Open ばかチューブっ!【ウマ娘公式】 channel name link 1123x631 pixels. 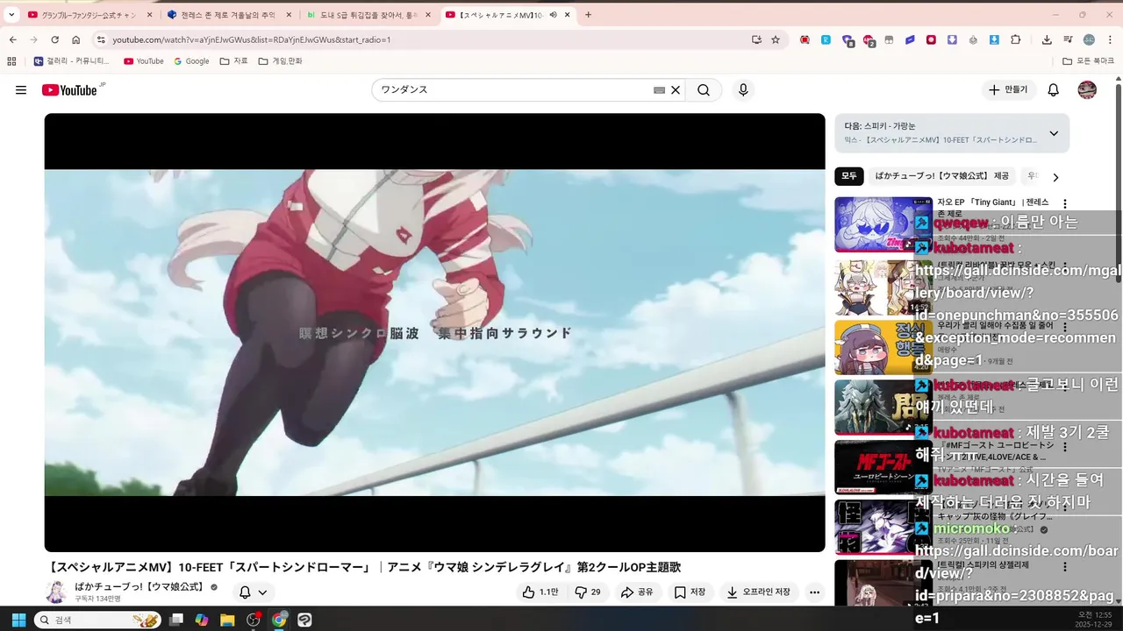[139, 586]
